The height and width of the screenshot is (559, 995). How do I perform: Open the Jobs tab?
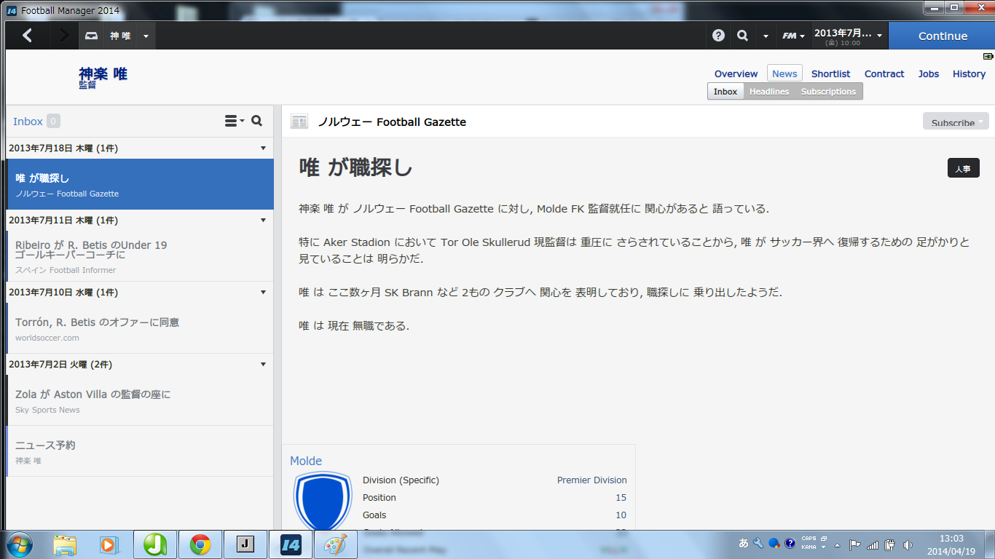tap(929, 74)
